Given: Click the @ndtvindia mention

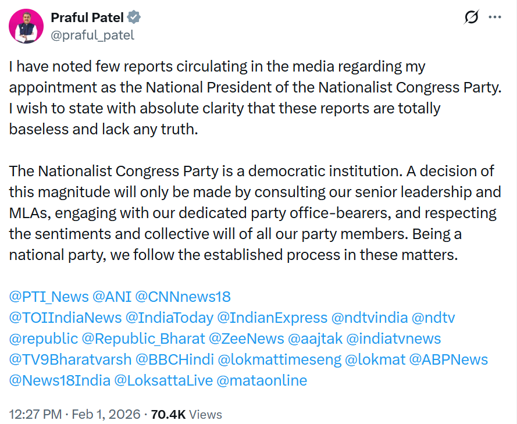Looking at the screenshot, I should click(369, 318).
